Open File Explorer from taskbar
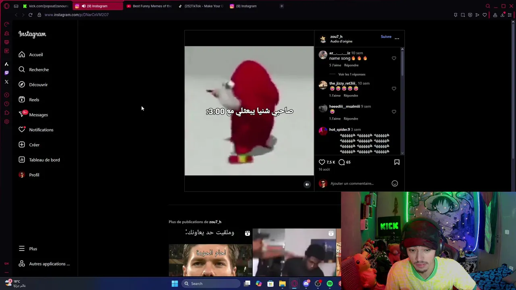 (x=282, y=284)
